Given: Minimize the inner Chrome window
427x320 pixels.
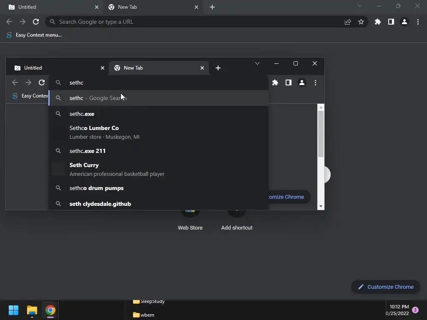Looking at the screenshot, I should (276, 63).
